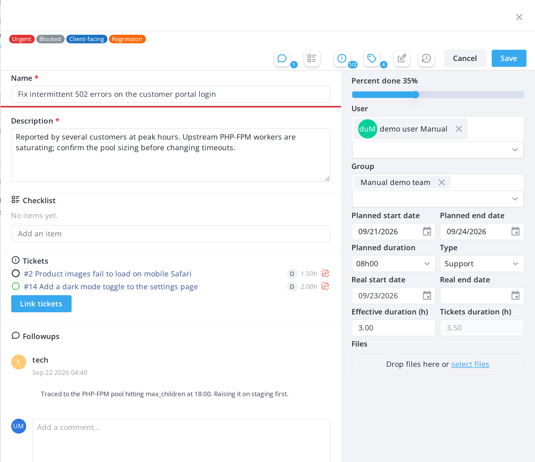
Task: Open the select files link
Action: 470,364
